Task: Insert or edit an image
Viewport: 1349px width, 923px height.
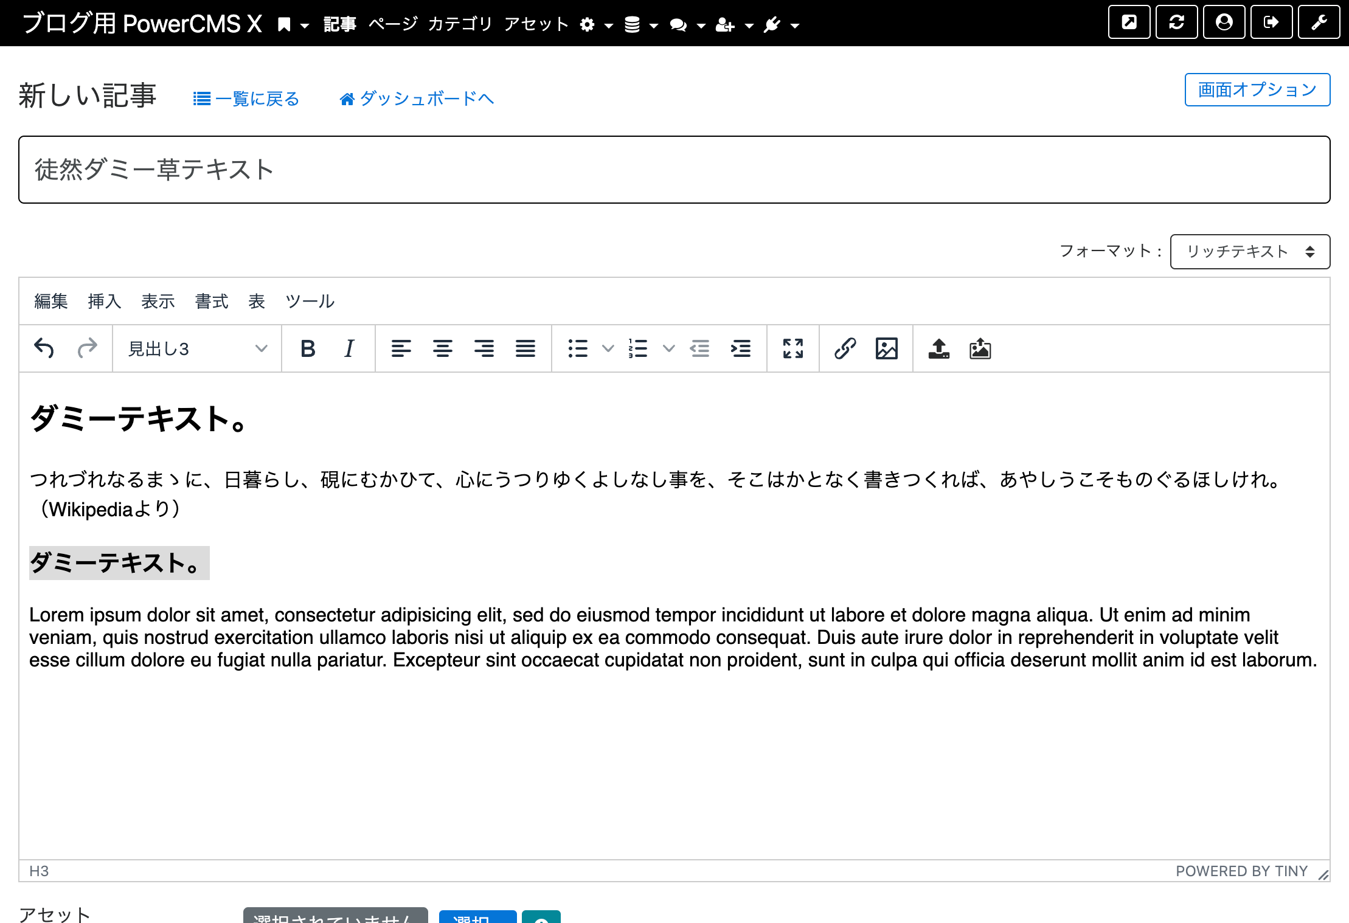Action: coord(887,348)
